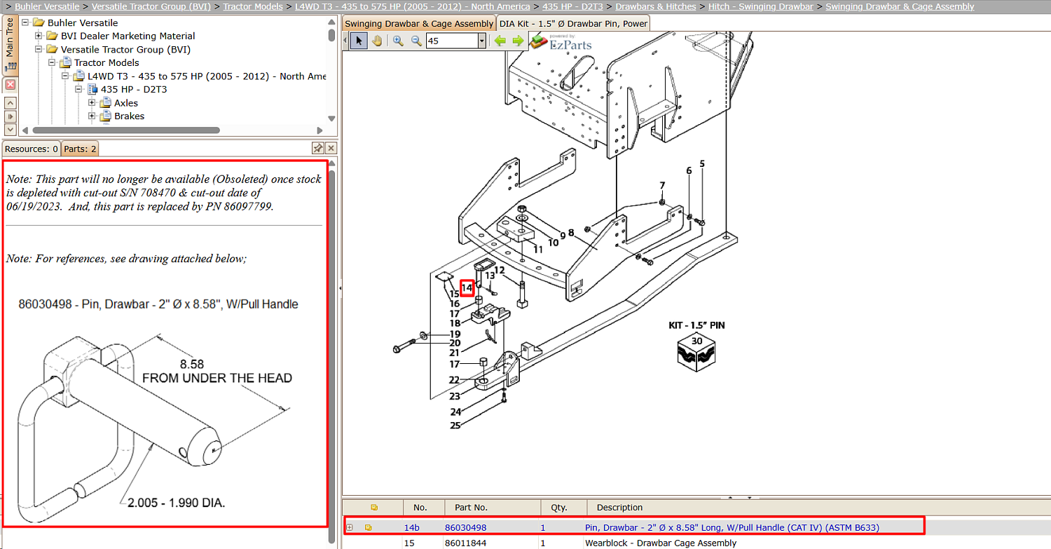
Task: Zoom out of the diagram
Action: pos(415,41)
